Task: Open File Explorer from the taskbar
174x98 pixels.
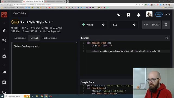Action: (x=37, y=96)
